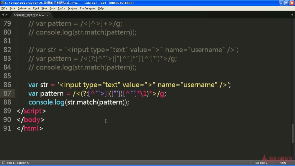Click the closing html tag text

click(x=30, y=128)
